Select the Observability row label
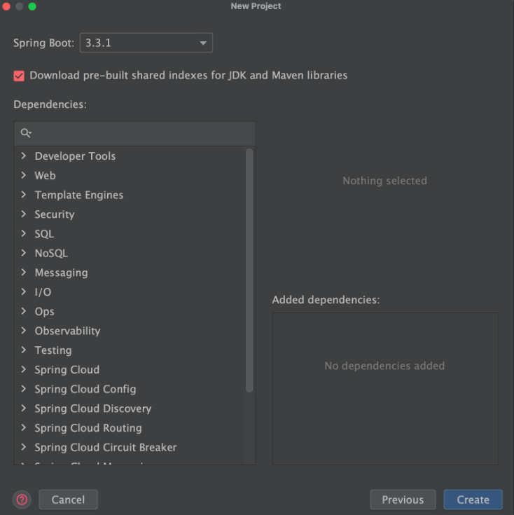The width and height of the screenshot is (514, 515). [x=68, y=331]
